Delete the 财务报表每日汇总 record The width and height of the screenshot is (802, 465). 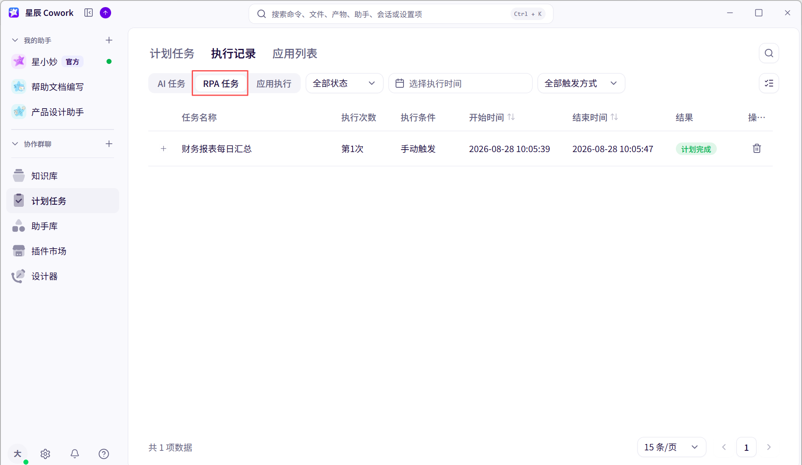(756, 149)
